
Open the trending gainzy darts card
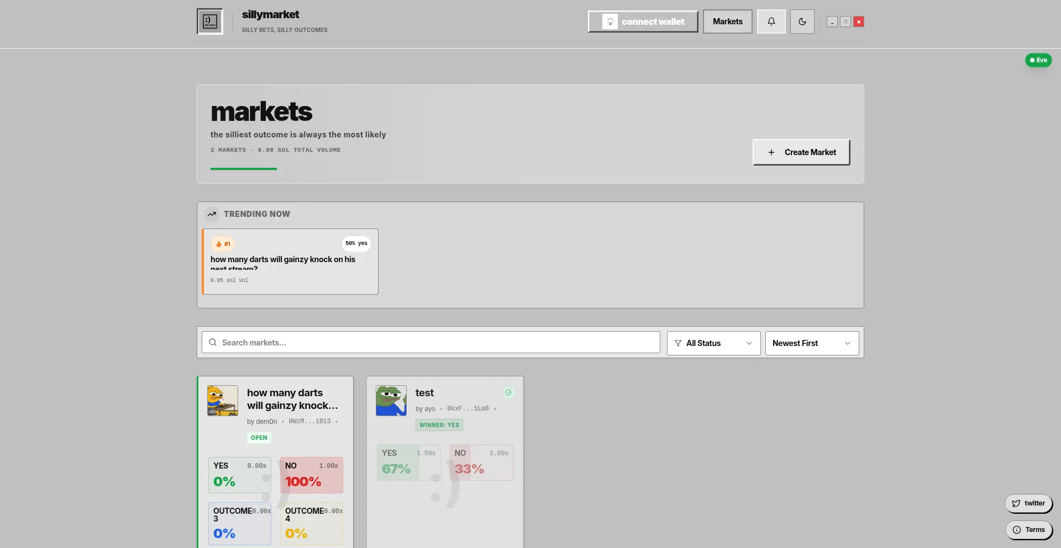(290, 262)
